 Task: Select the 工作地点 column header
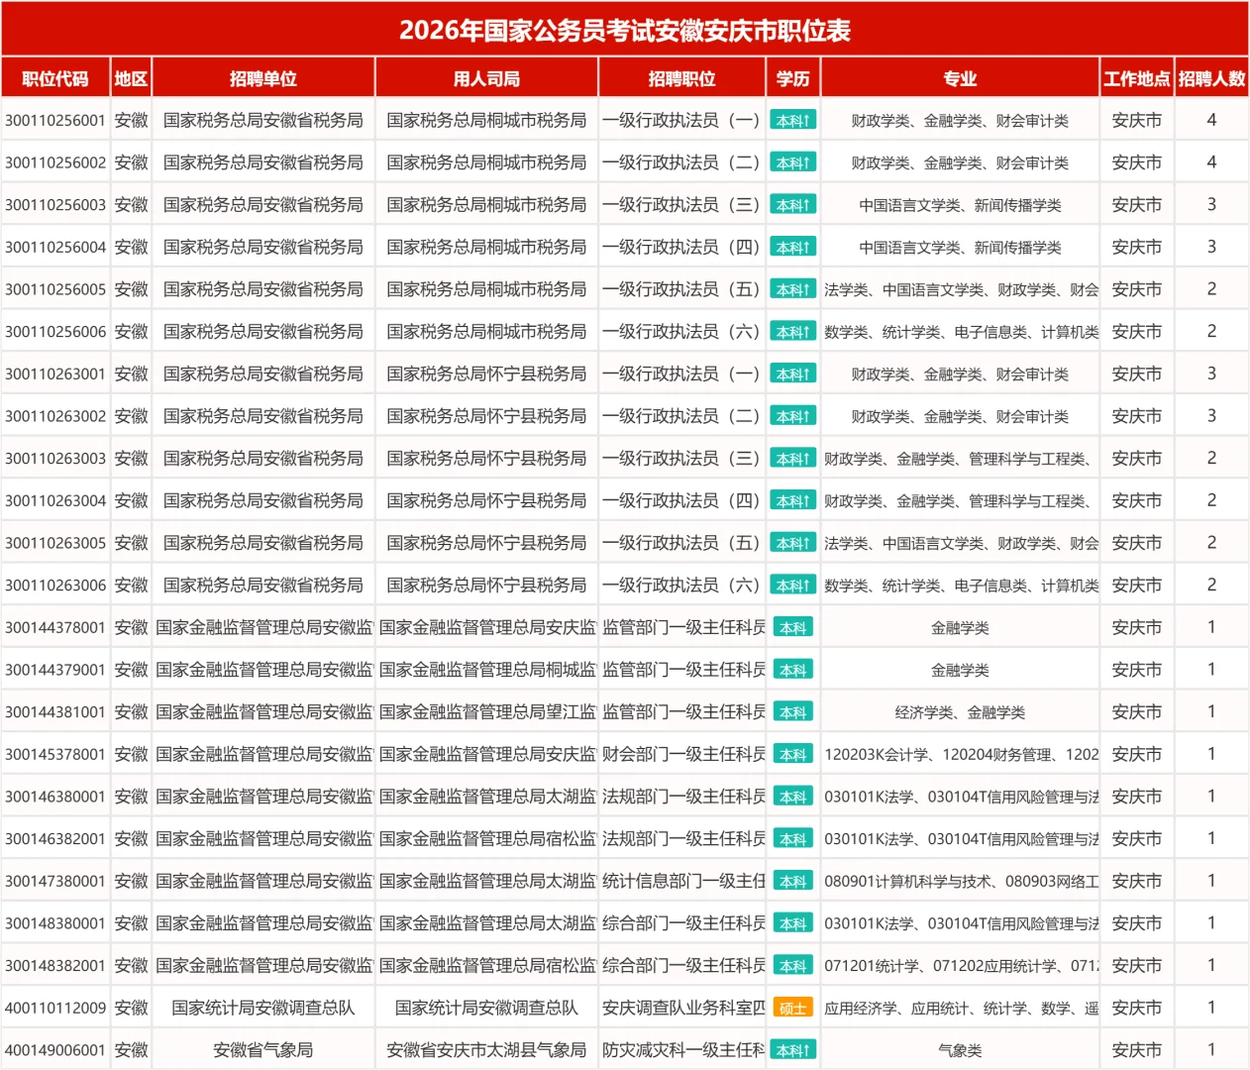(x=1136, y=78)
